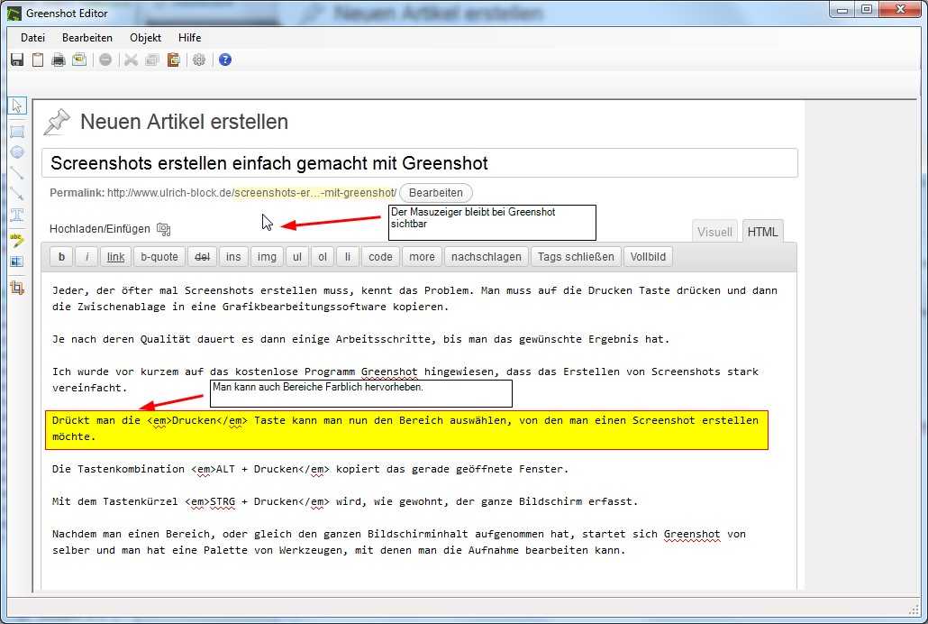
Task: Select the selection cursor tool
Action: click(16, 106)
